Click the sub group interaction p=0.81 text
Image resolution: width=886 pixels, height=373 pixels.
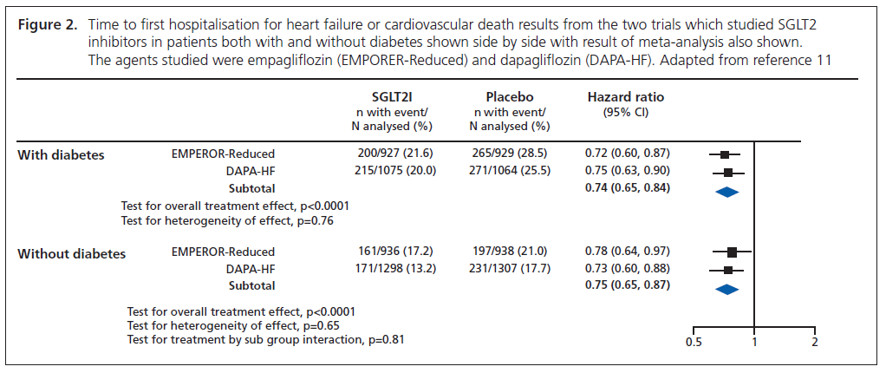pos(265,339)
